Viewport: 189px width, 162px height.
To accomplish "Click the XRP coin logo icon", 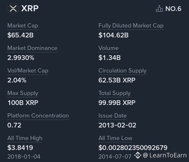I will (13, 9).
